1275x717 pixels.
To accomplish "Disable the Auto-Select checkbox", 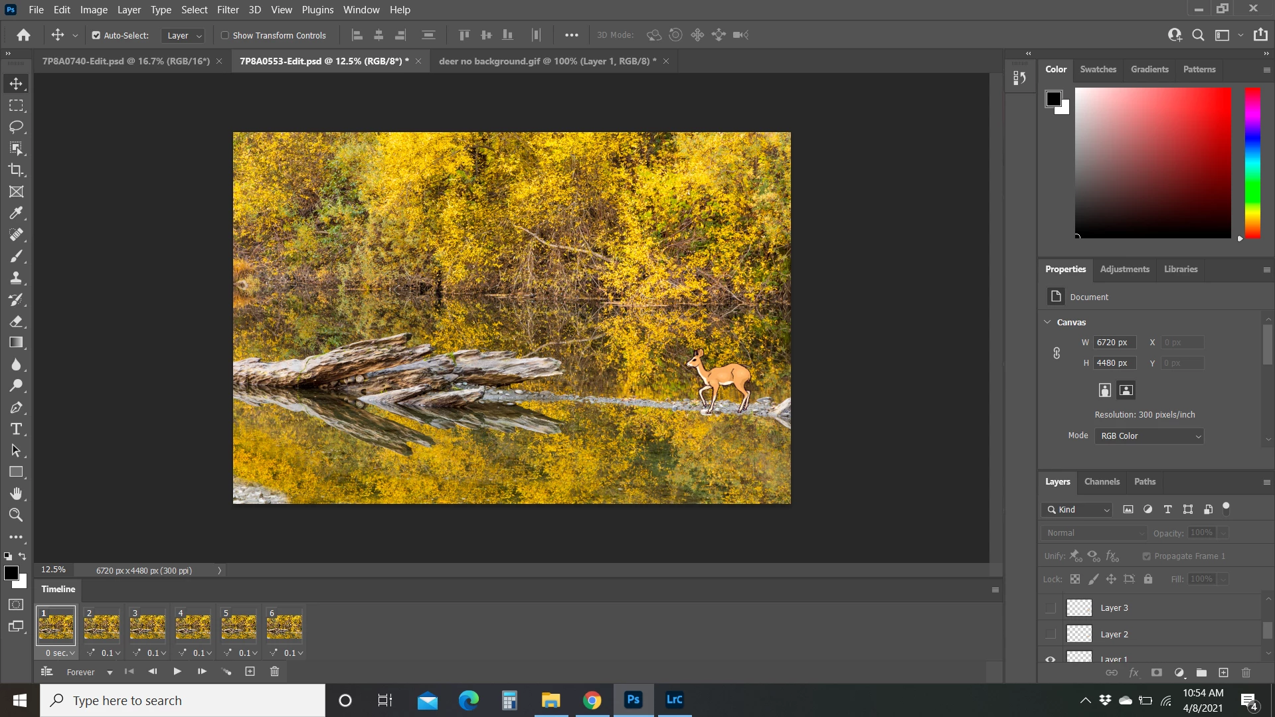I will point(96,35).
